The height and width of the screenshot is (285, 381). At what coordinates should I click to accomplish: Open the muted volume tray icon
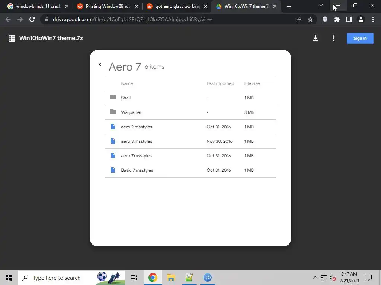click(x=333, y=278)
